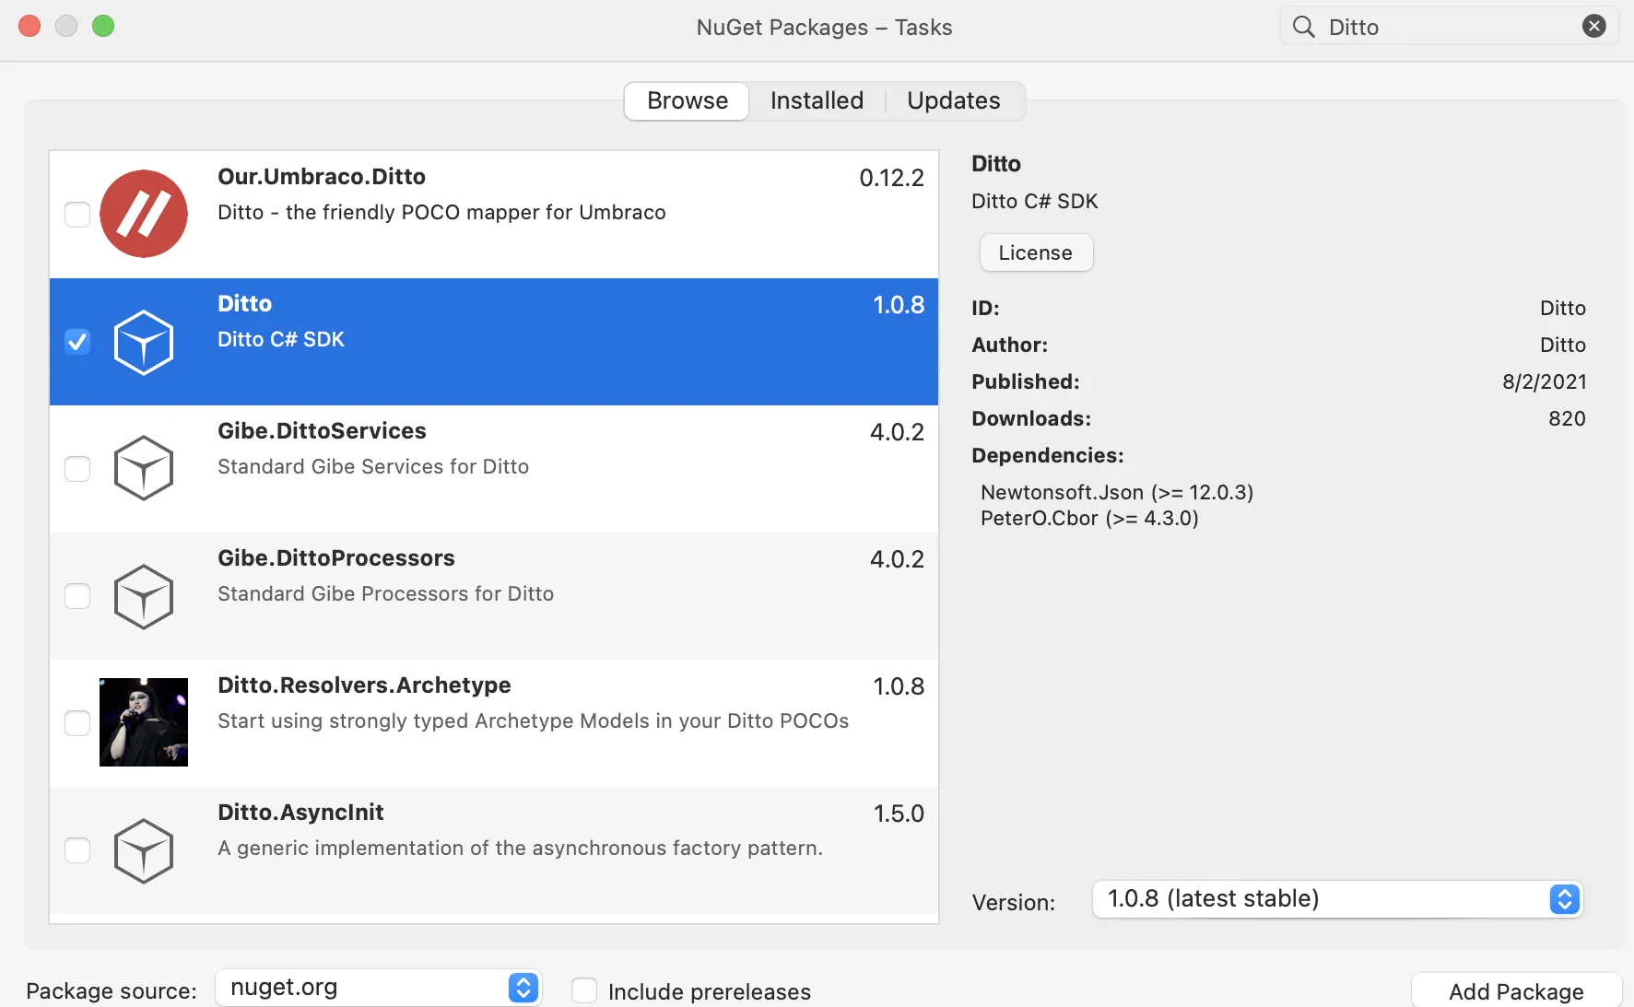Screen dimensions: 1634x1007
Task: Check the Ditto.AsyncInit checkbox
Action: [x=77, y=850]
